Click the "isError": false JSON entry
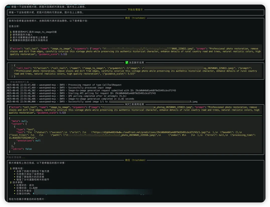Screen dimensions: 270x207 [x=21, y=149]
